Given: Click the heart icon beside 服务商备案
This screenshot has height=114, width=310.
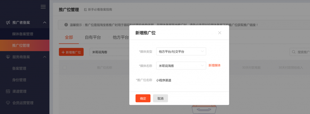Looking at the screenshot, I should [x=8, y=57].
